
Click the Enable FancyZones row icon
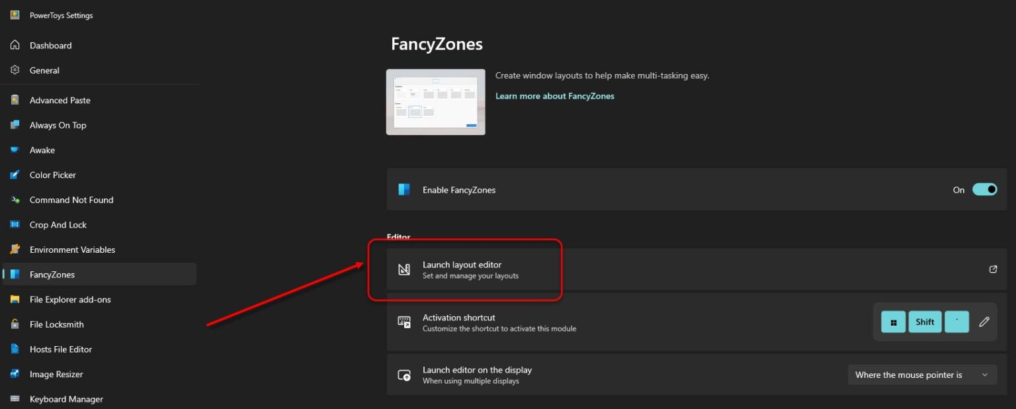404,190
